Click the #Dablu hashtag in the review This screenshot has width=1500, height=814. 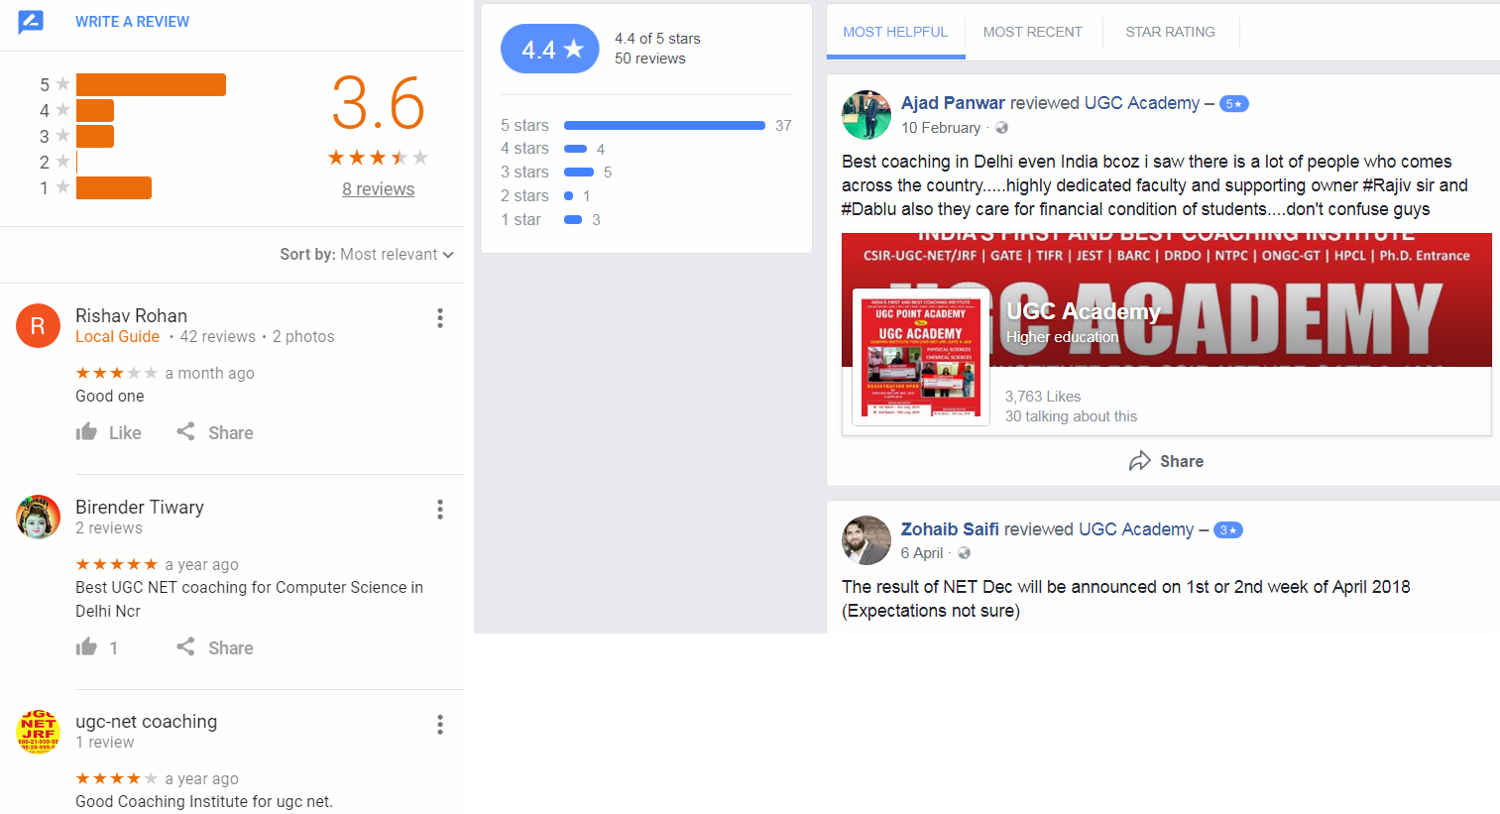(x=869, y=209)
